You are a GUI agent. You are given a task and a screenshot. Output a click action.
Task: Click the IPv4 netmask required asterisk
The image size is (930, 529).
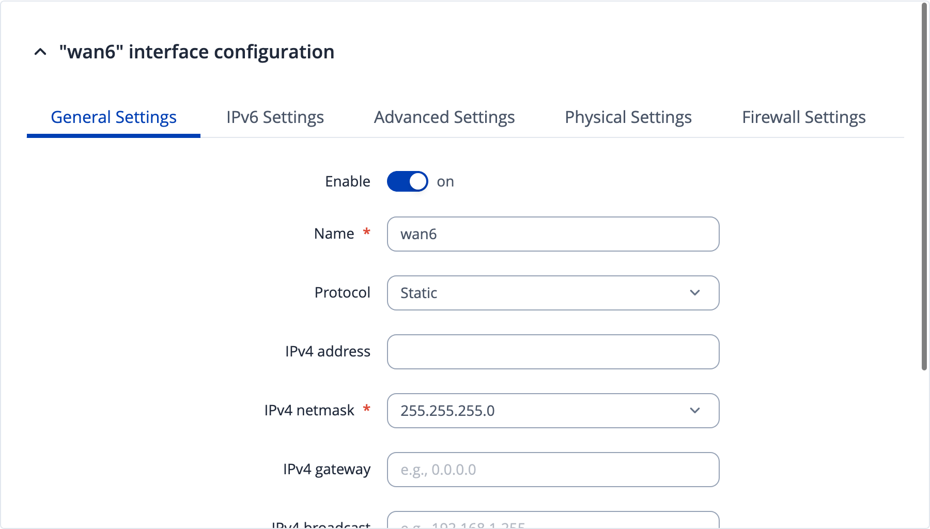click(x=366, y=409)
